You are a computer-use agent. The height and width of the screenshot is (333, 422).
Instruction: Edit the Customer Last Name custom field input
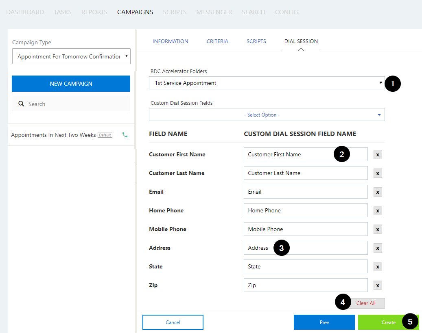tap(306, 173)
